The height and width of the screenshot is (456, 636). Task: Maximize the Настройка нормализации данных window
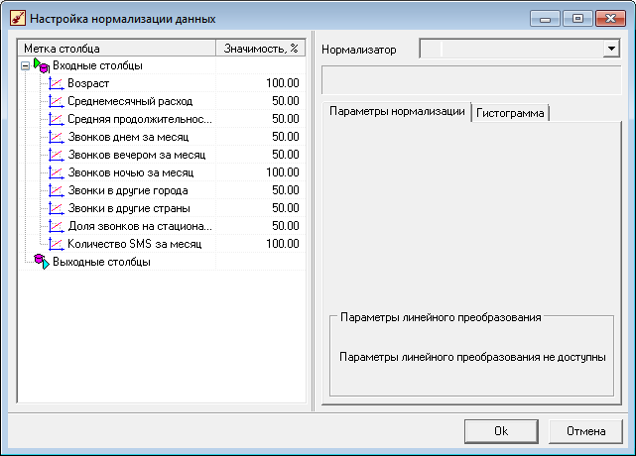(577, 19)
